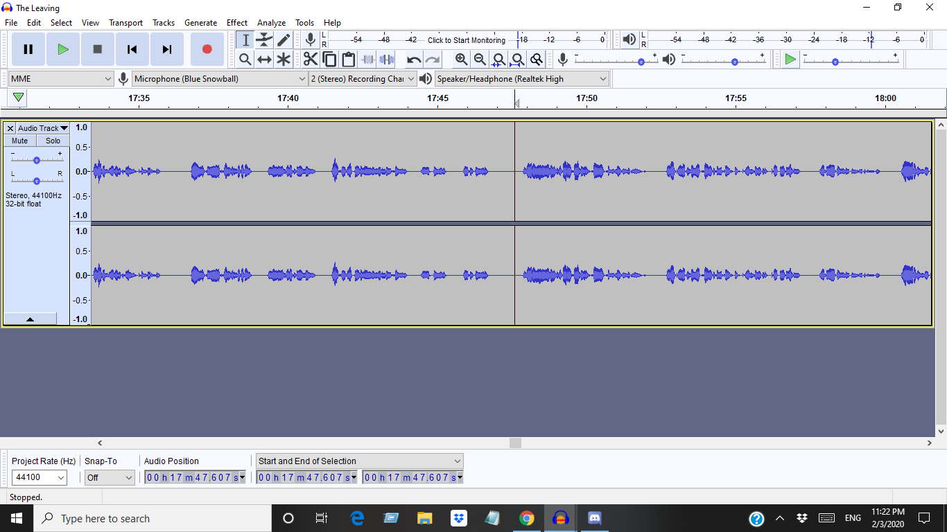Screen dimensions: 947x532
Task: Select the Time Shift tool
Action: 264,60
